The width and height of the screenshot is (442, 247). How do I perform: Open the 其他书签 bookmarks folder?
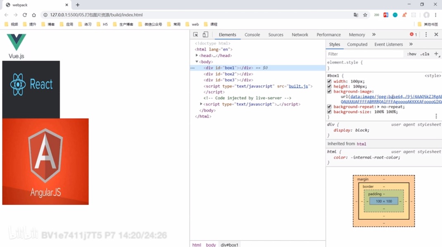click(x=428, y=24)
